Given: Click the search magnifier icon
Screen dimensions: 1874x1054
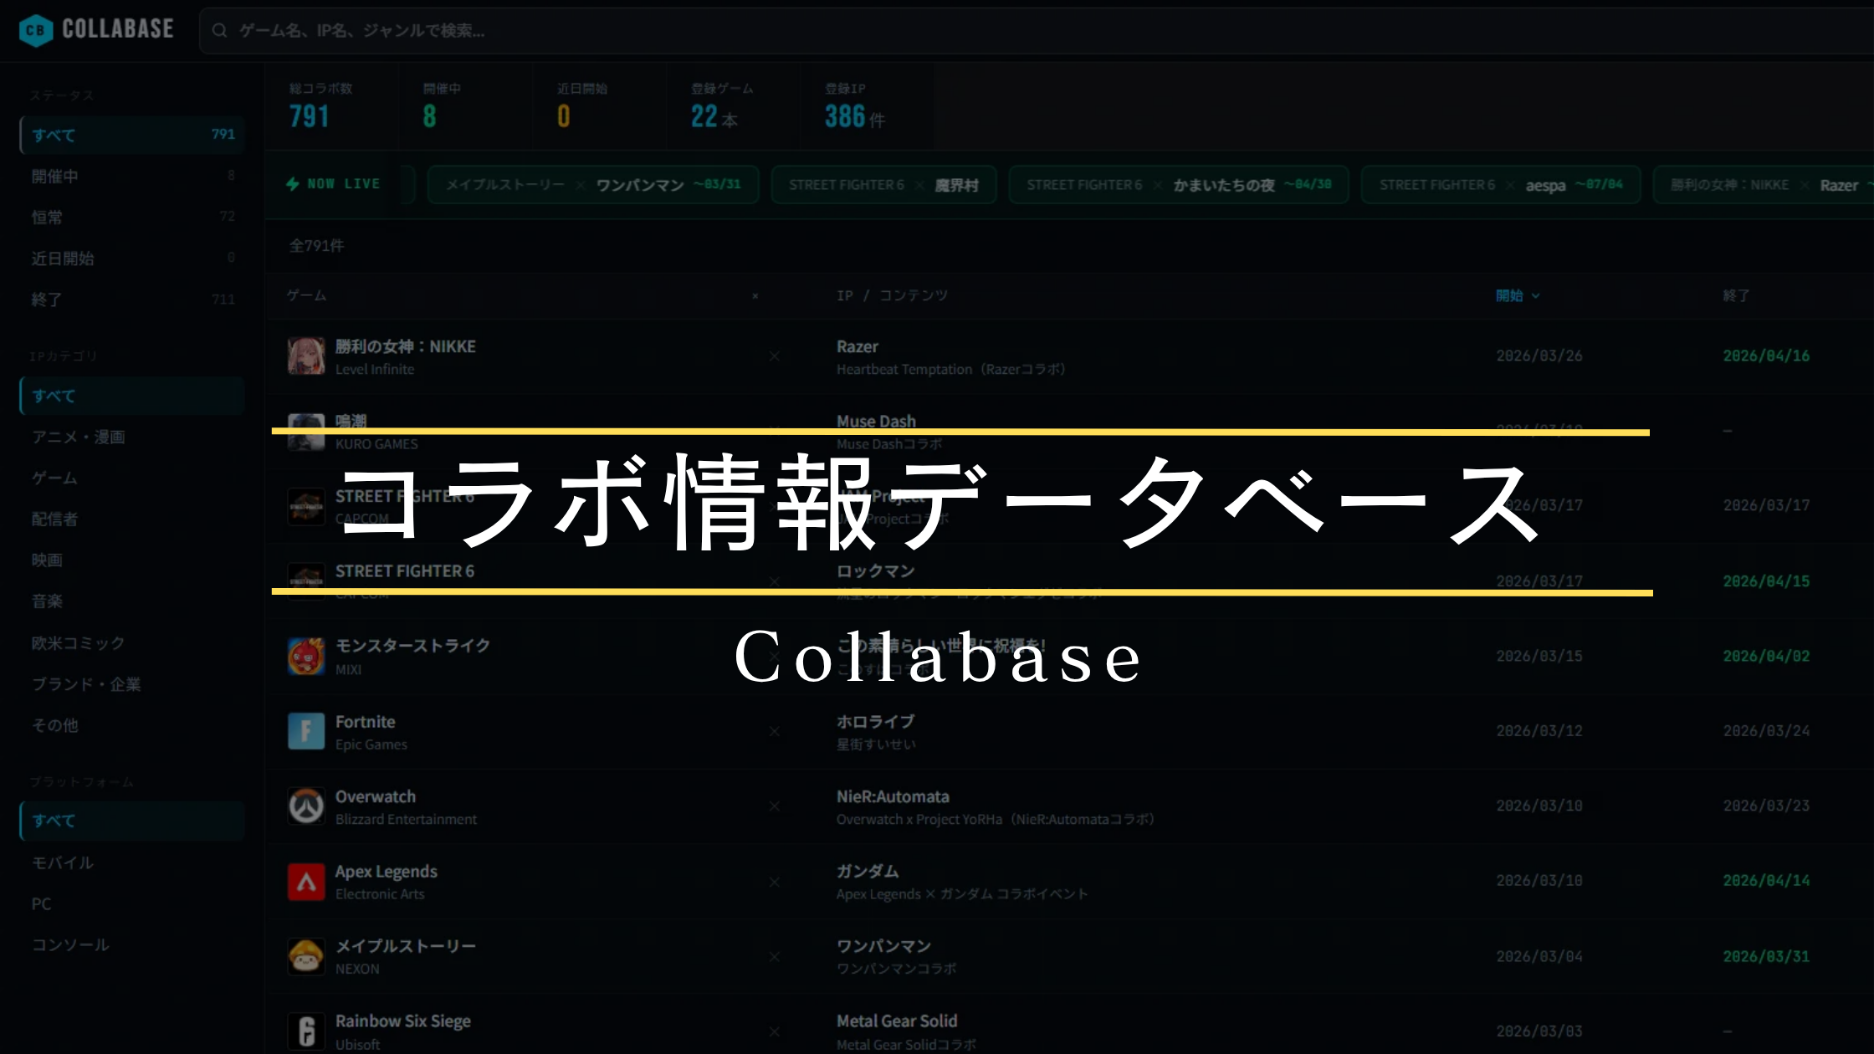Looking at the screenshot, I should point(219,31).
